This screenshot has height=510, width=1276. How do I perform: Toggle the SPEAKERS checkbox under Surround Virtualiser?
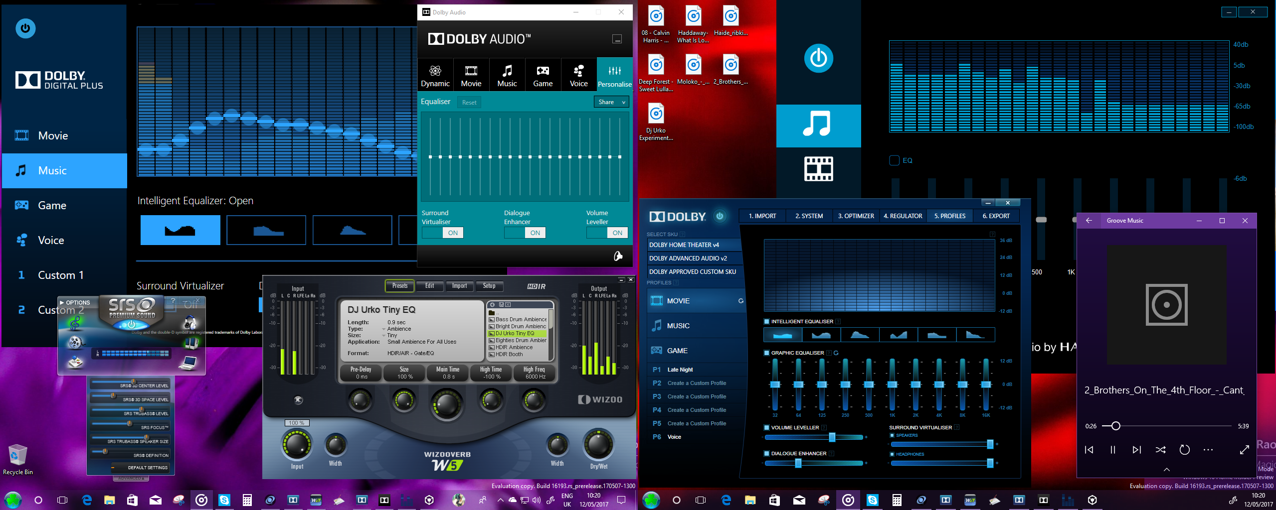point(892,436)
